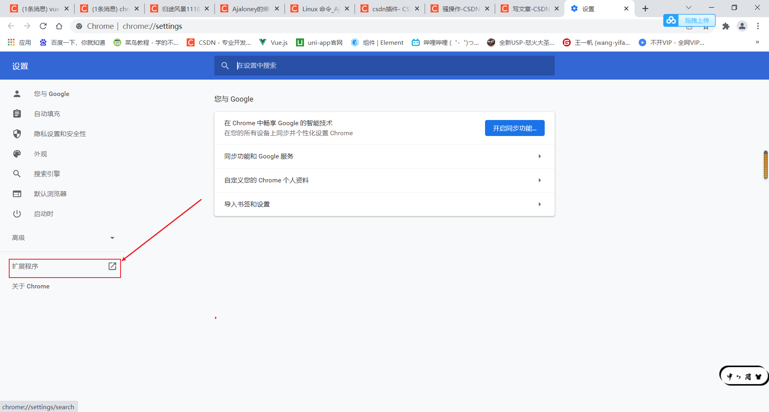Image resolution: width=769 pixels, height=412 pixels.
Task: Open 扩展程序 extensions page
Action: pyautogui.click(x=65, y=266)
